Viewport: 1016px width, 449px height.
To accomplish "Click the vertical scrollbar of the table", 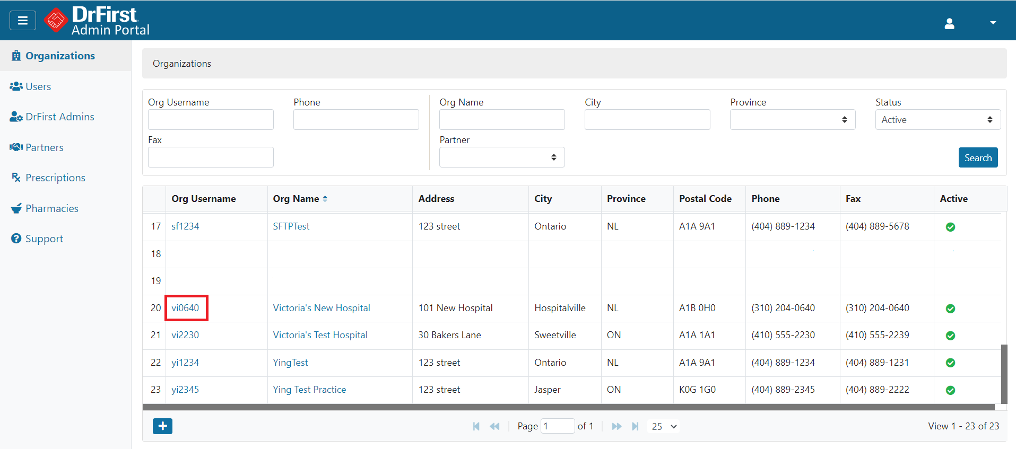I will pos(1004,374).
